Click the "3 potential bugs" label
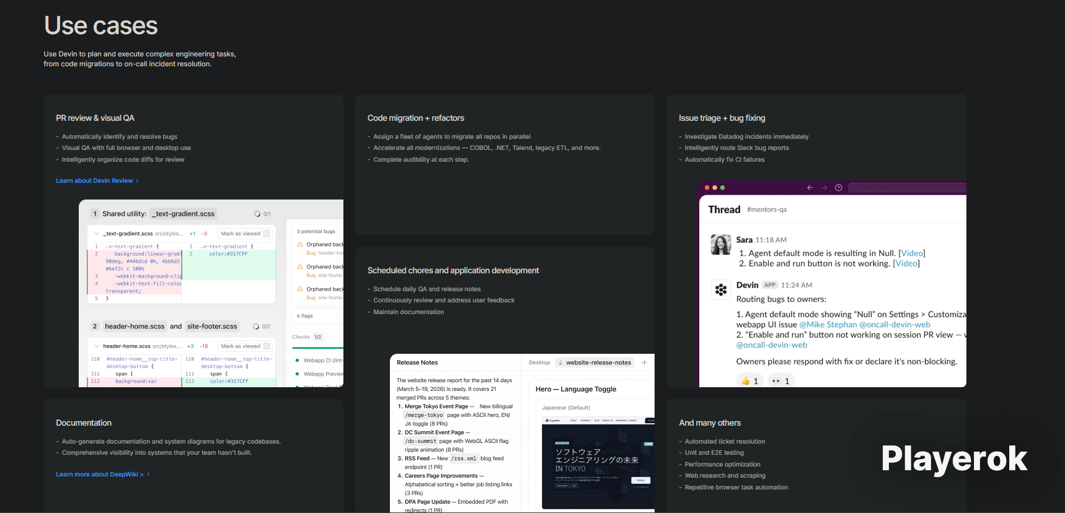Viewport: 1065px width, 513px height. [x=316, y=232]
